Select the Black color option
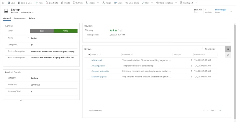Image resolution: width=236 pixels, height=122 pixels. click(x=42, y=31)
